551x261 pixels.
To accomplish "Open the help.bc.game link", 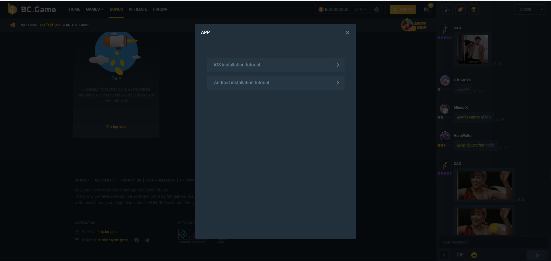I will click(108, 232).
